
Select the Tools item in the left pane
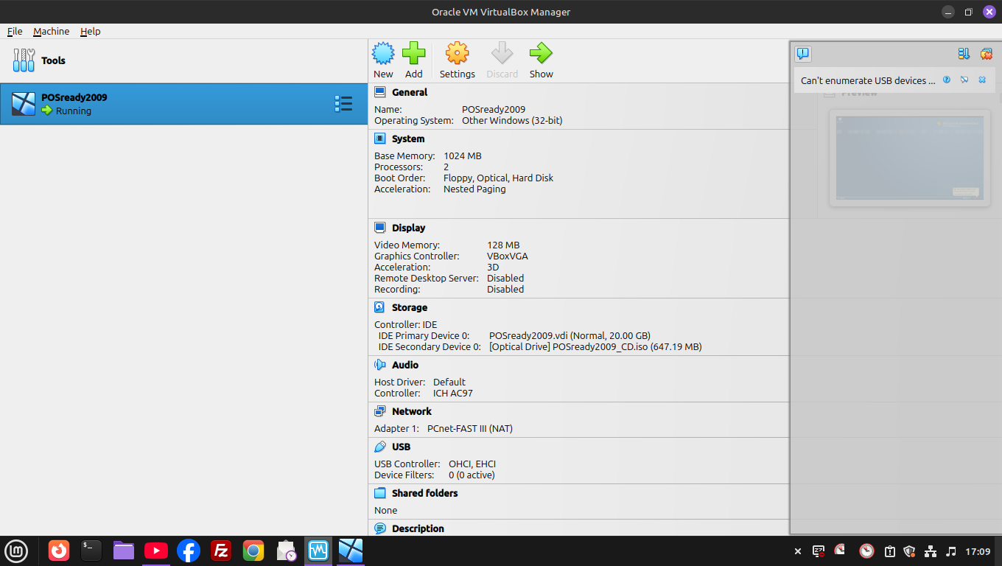point(53,60)
